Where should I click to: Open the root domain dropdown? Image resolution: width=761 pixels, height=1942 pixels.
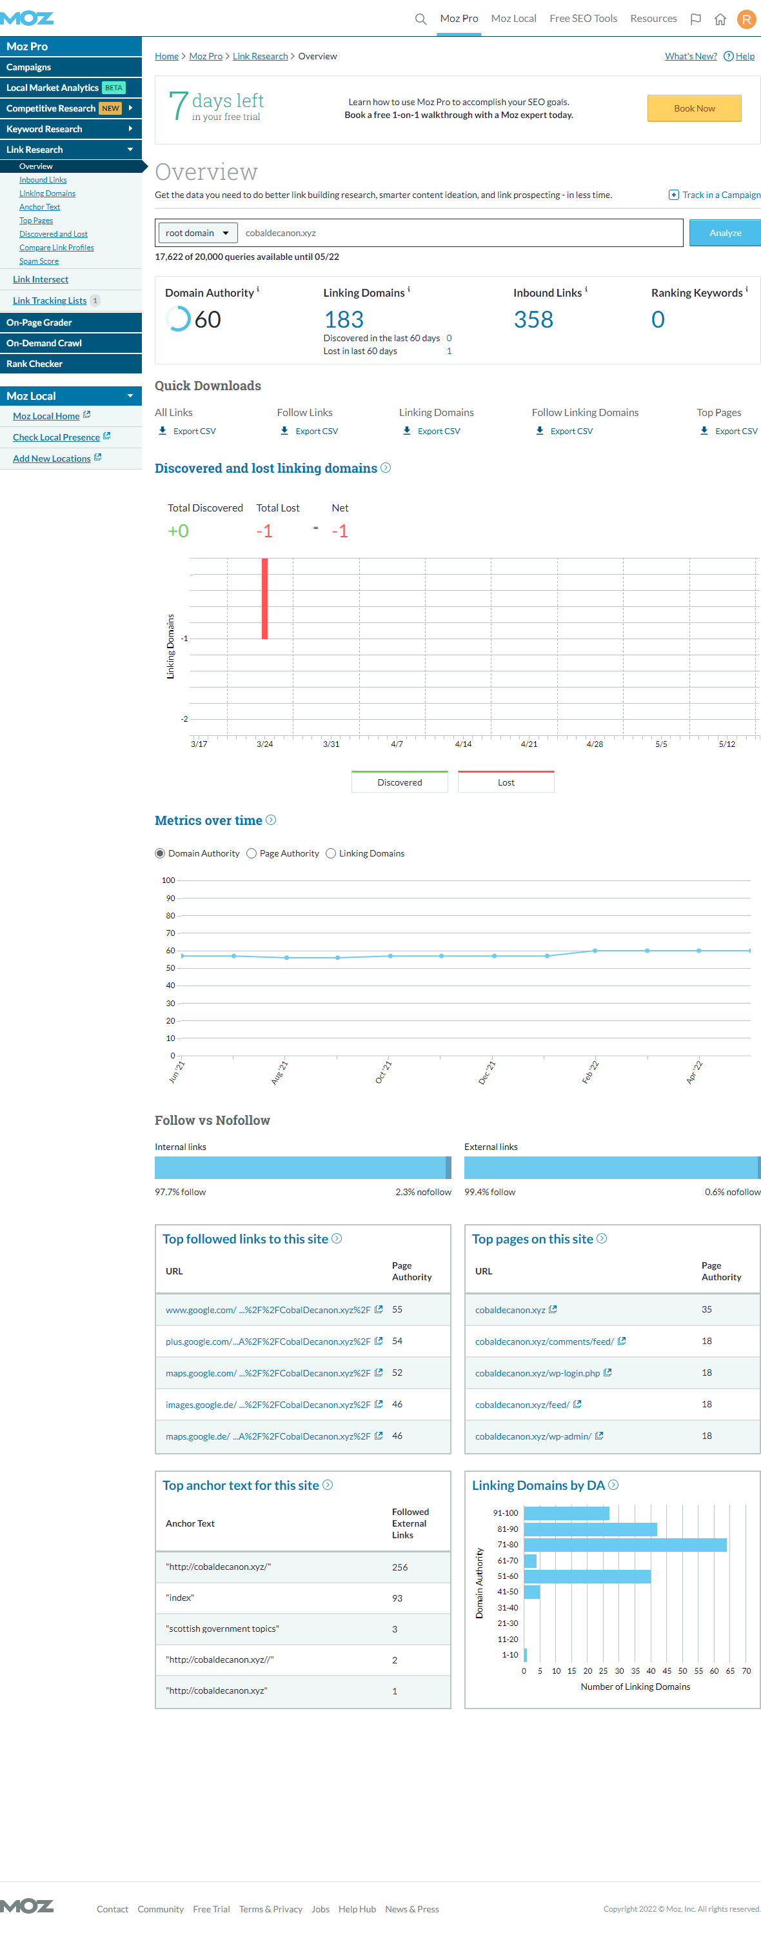point(197,233)
